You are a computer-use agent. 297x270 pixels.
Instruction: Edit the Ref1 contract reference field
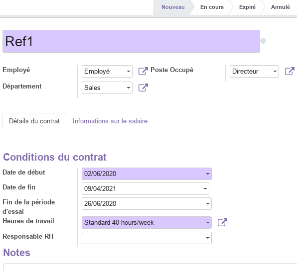[x=131, y=41]
